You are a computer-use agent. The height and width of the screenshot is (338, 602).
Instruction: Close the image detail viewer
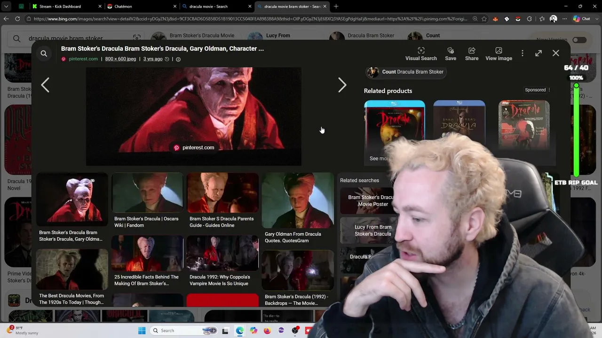[x=556, y=53]
